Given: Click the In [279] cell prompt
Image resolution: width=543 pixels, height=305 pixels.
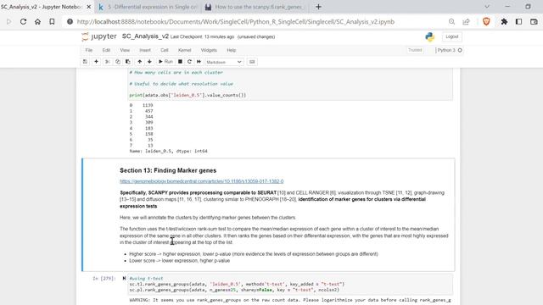Looking at the screenshot, I should tap(104, 279).
